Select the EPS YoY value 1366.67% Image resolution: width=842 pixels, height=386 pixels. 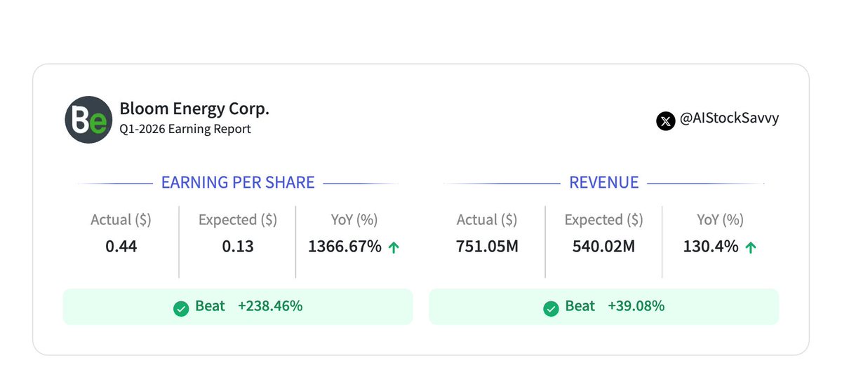click(x=345, y=247)
